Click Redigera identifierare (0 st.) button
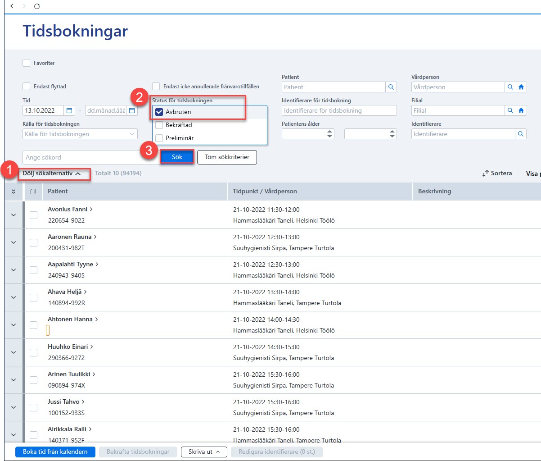This screenshot has height=461, width=541. click(277, 452)
